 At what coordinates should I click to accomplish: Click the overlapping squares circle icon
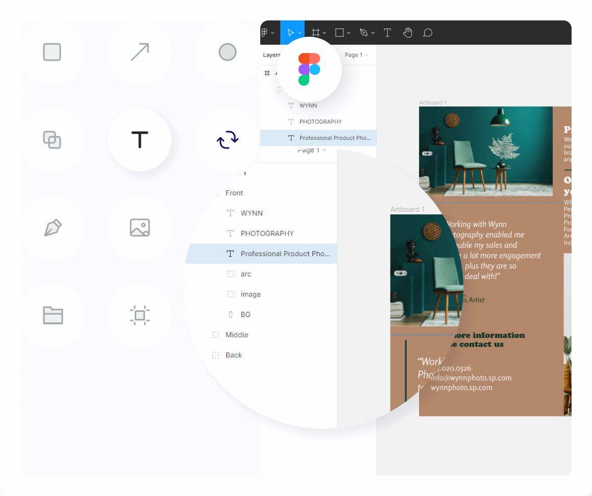tap(52, 140)
